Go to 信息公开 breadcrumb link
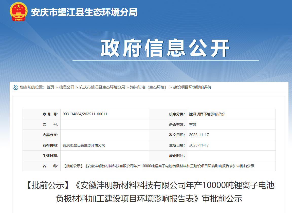The image size is (292, 213). coord(67,87)
